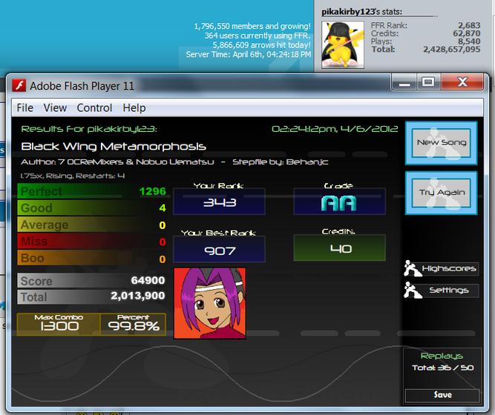This screenshot has width=495, height=415.
Task: Open the Control menu
Action: coord(94,108)
